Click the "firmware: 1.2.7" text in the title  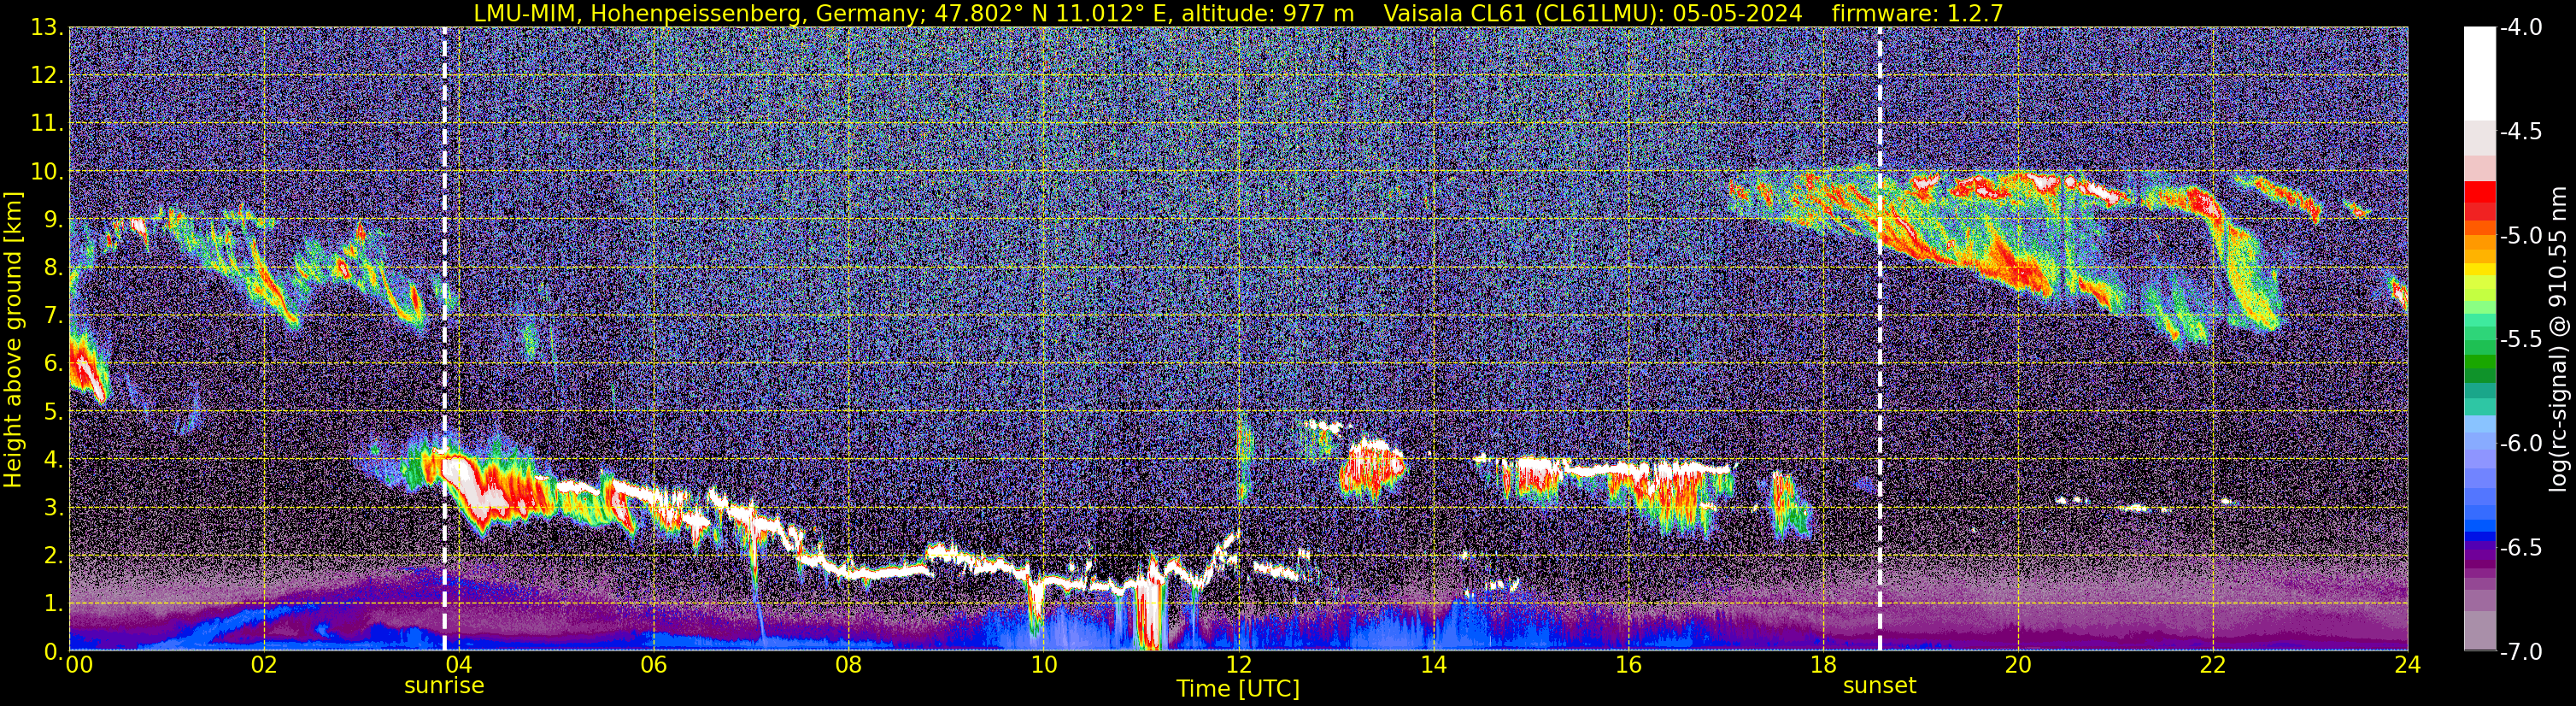1917,13
